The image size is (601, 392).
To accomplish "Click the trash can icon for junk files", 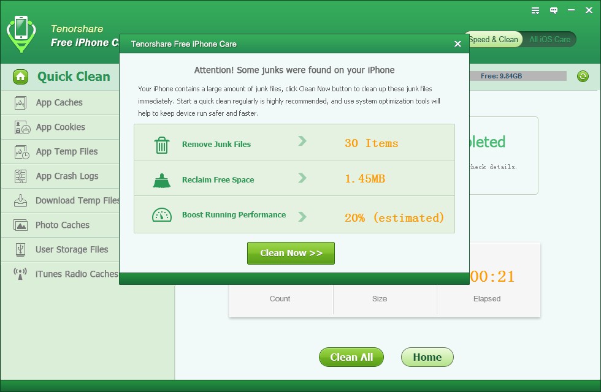I will 162,145.
